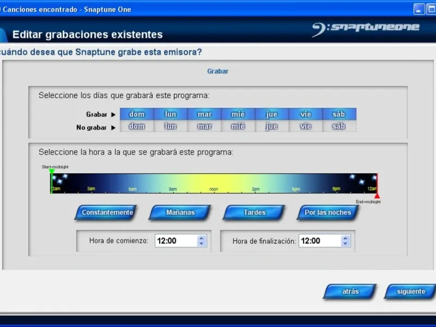436x327 pixels.
Task: Set mar to No grabar
Action: pos(204,126)
